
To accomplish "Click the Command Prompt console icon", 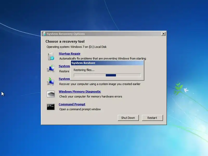I will click(51, 107).
